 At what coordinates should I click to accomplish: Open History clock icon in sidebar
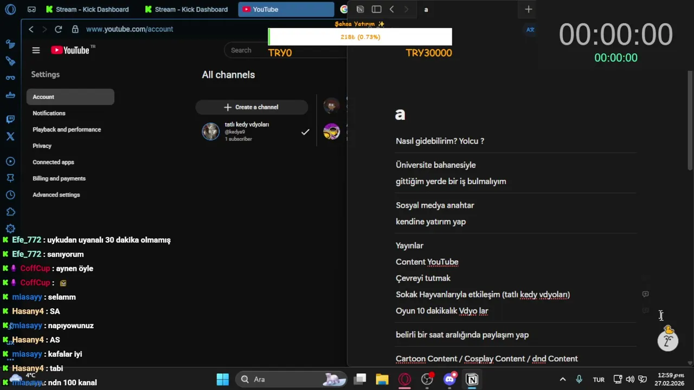(x=10, y=195)
